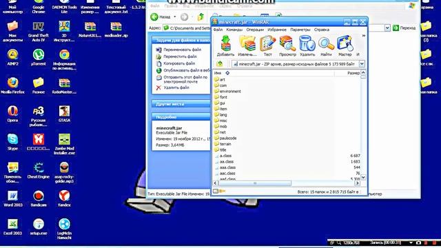Click Удалить файл task link

(x=176, y=87)
